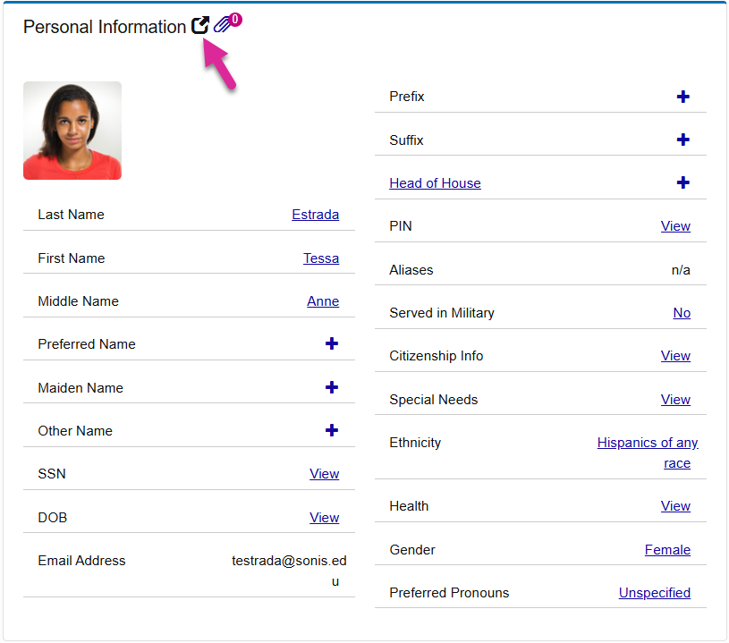Add a Prefix using plus icon
729x643 pixels.
(682, 97)
